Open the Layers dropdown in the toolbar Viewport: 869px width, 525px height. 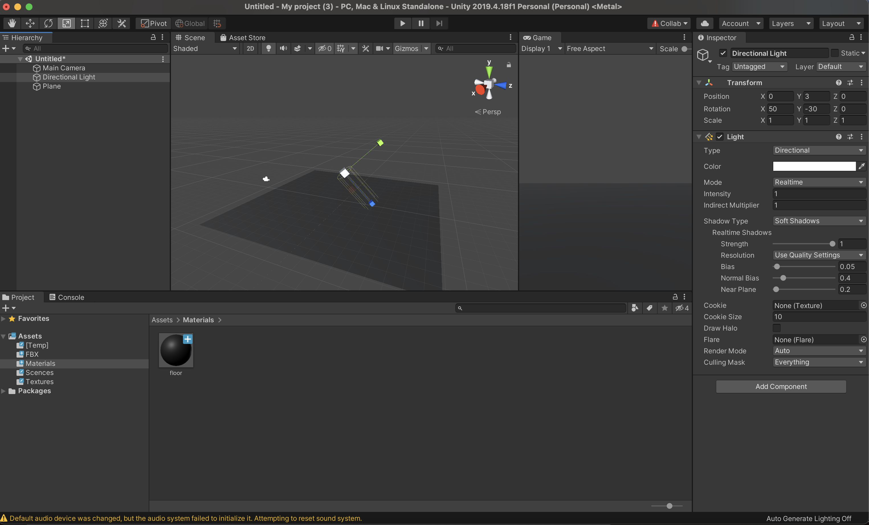(x=790, y=23)
